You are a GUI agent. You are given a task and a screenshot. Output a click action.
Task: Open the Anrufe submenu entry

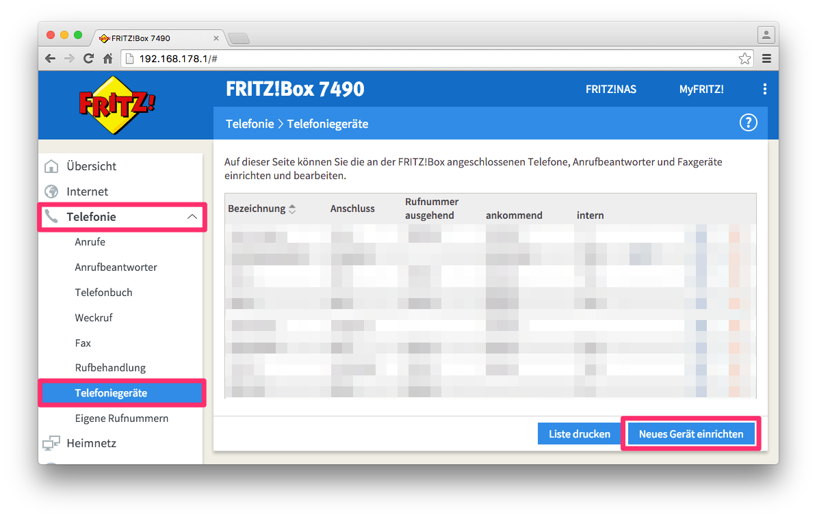[90, 242]
